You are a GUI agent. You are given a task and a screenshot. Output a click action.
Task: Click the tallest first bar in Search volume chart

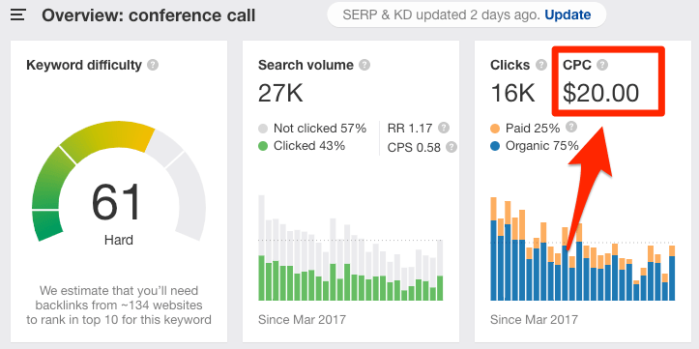[261, 247]
